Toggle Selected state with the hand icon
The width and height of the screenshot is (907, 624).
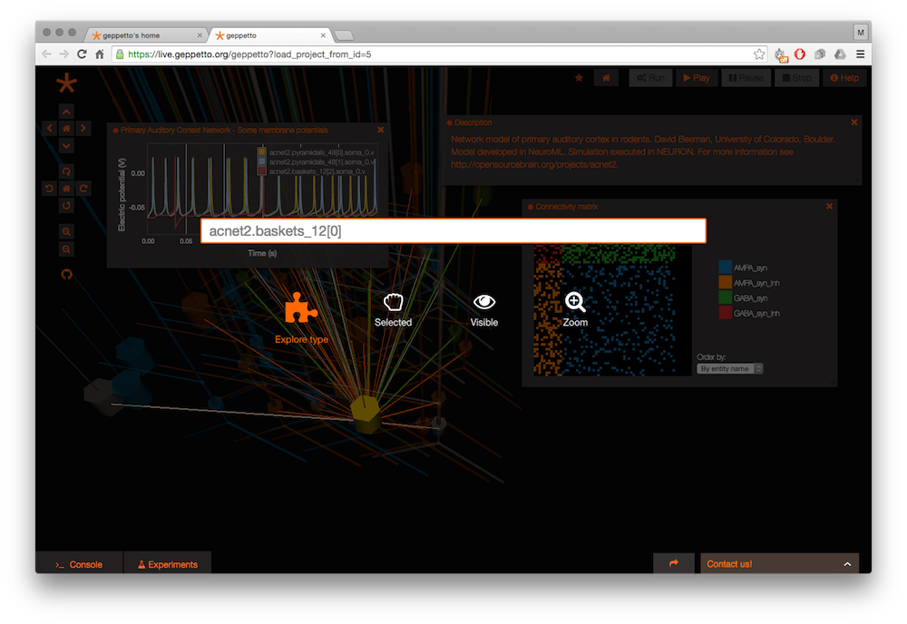pos(393,302)
